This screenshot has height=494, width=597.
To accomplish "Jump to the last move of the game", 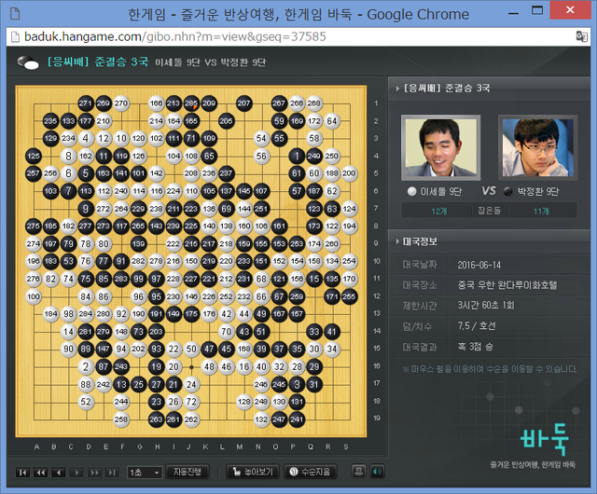I will click(x=112, y=473).
